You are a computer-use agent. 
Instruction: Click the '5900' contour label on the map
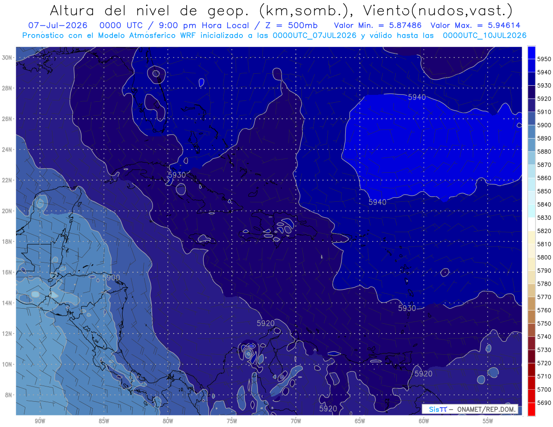point(111,278)
